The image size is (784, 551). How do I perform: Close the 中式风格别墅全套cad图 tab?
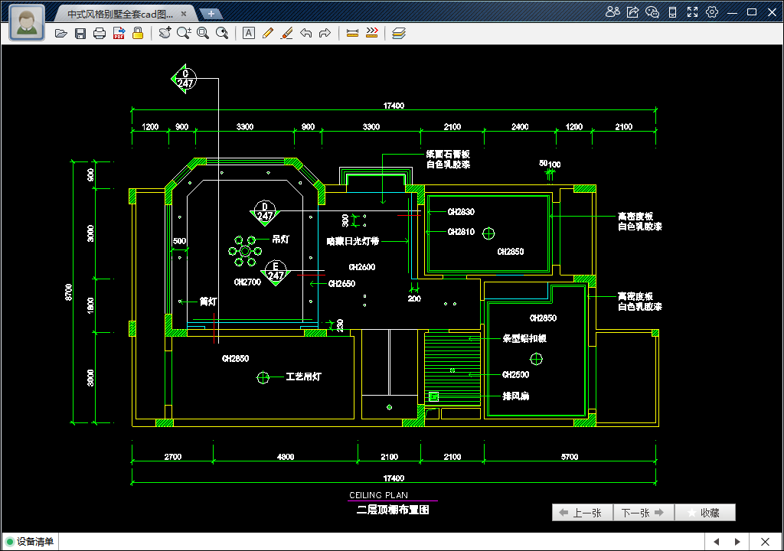click(184, 14)
